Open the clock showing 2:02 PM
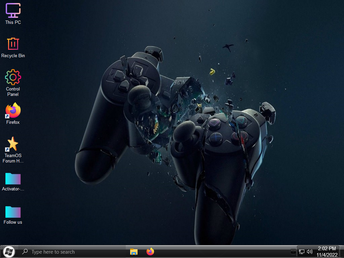Viewport: 344px width, 258px height. tap(327, 252)
